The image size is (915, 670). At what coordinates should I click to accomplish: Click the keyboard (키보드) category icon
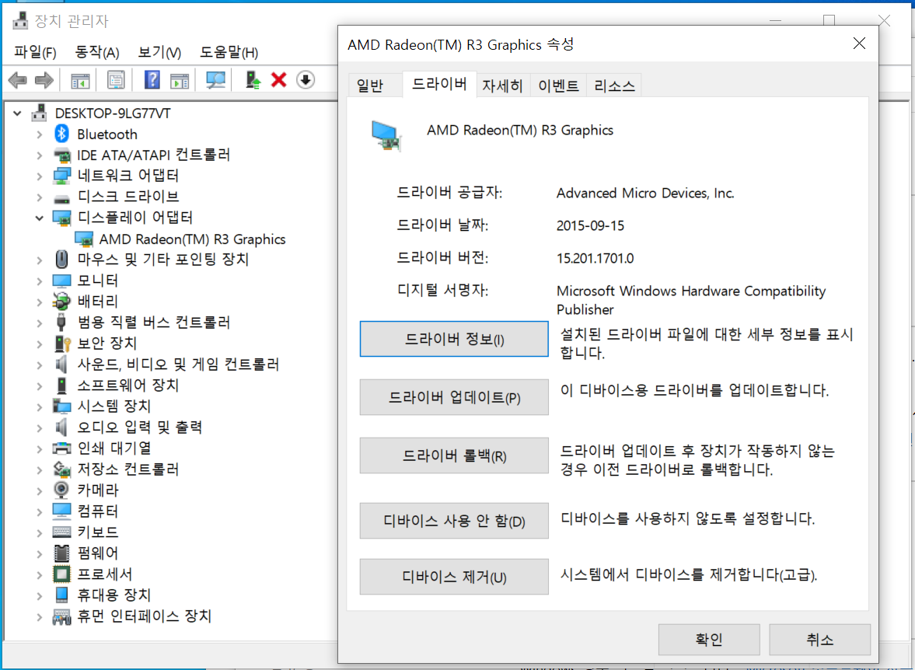62,532
